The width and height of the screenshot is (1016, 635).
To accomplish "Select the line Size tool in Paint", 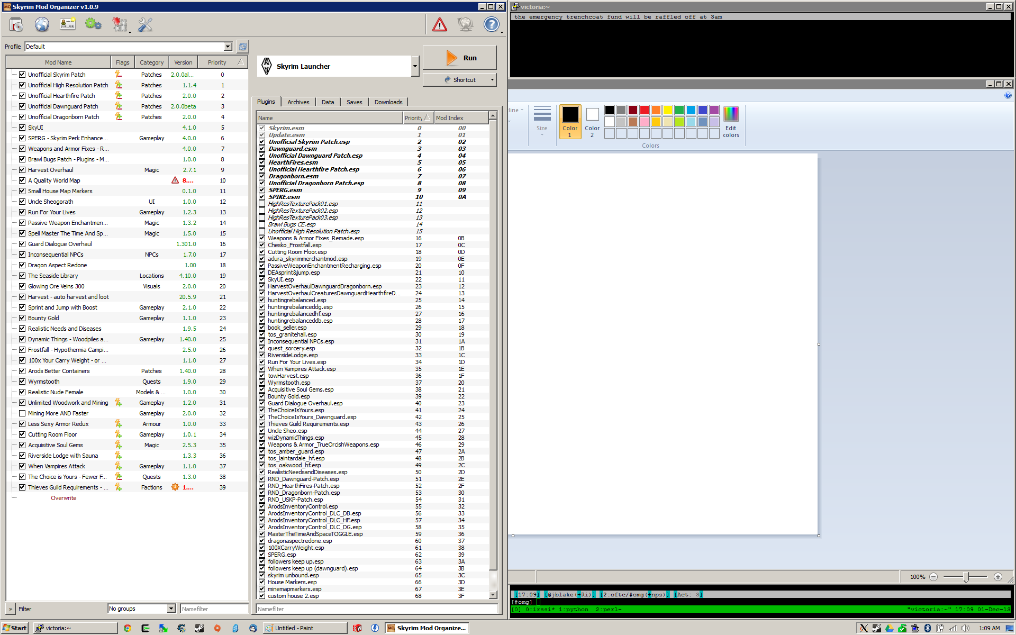I will tap(542, 121).
